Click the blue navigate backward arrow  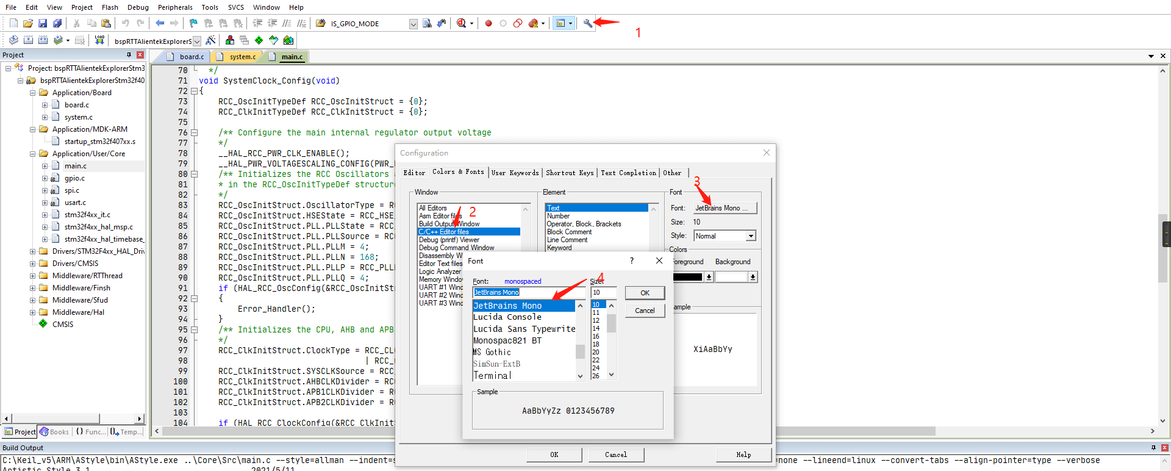click(x=160, y=23)
